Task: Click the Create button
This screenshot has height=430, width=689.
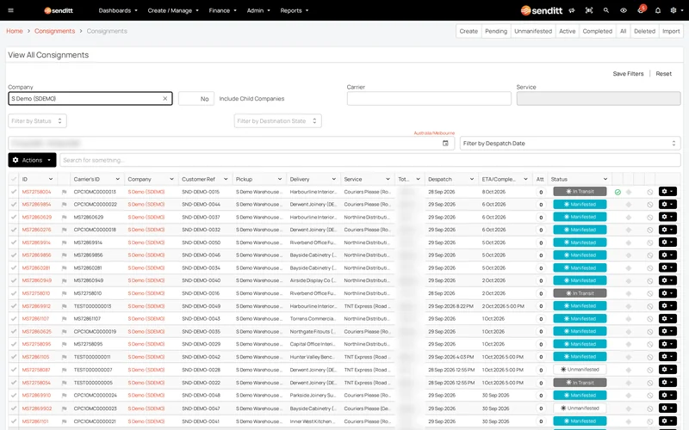Action: 469,31
